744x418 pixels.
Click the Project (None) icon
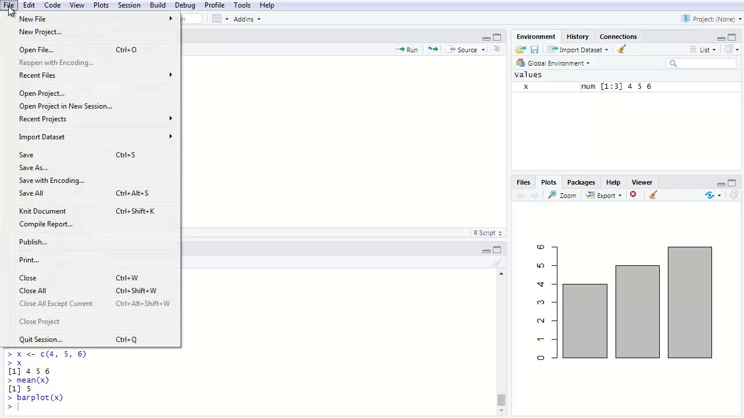686,19
